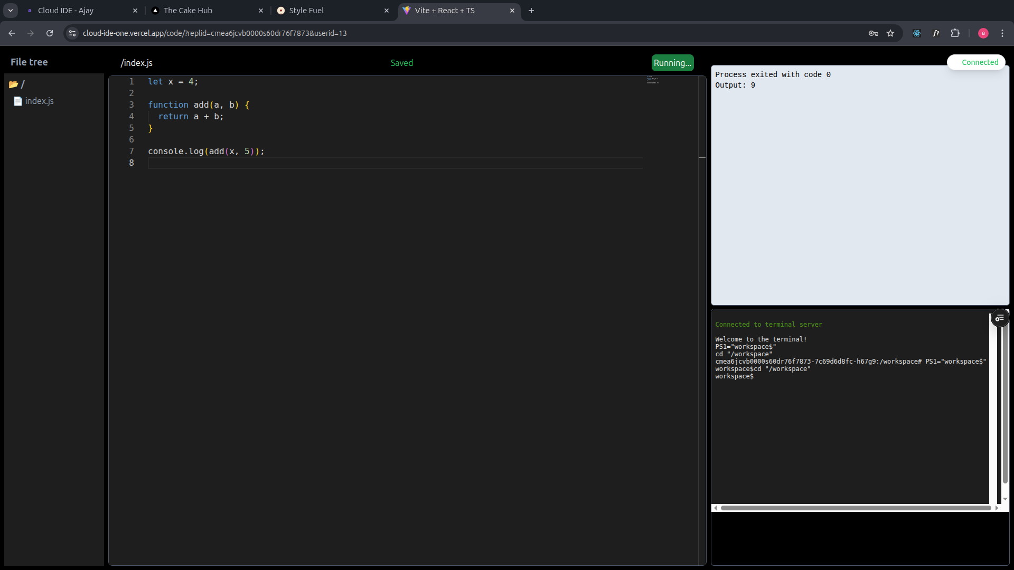The height and width of the screenshot is (570, 1014).
Task: Click terminal scroll left arrow
Action: (x=716, y=508)
